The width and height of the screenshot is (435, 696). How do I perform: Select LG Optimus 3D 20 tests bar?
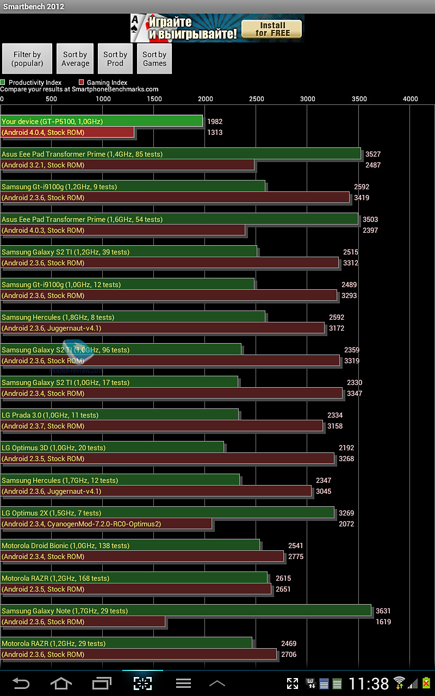(x=113, y=448)
